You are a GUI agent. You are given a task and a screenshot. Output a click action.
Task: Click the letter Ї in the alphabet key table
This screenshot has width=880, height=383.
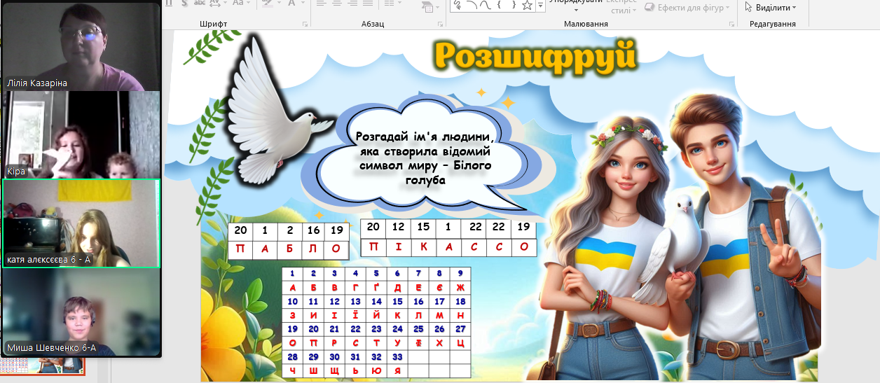pyautogui.click(x=355, y=316)
